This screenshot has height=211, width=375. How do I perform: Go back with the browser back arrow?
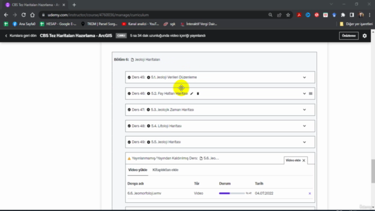(6, 15)
